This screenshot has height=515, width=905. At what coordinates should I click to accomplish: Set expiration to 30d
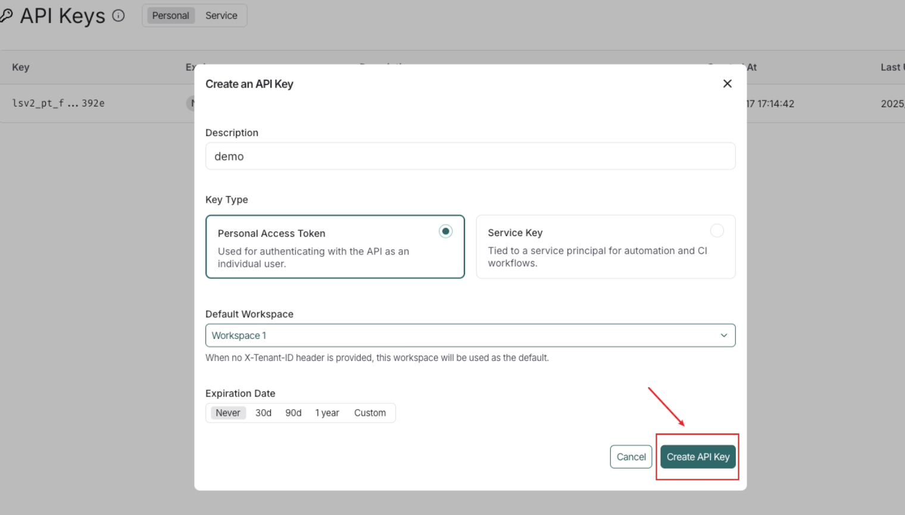[x=263, y=413]
